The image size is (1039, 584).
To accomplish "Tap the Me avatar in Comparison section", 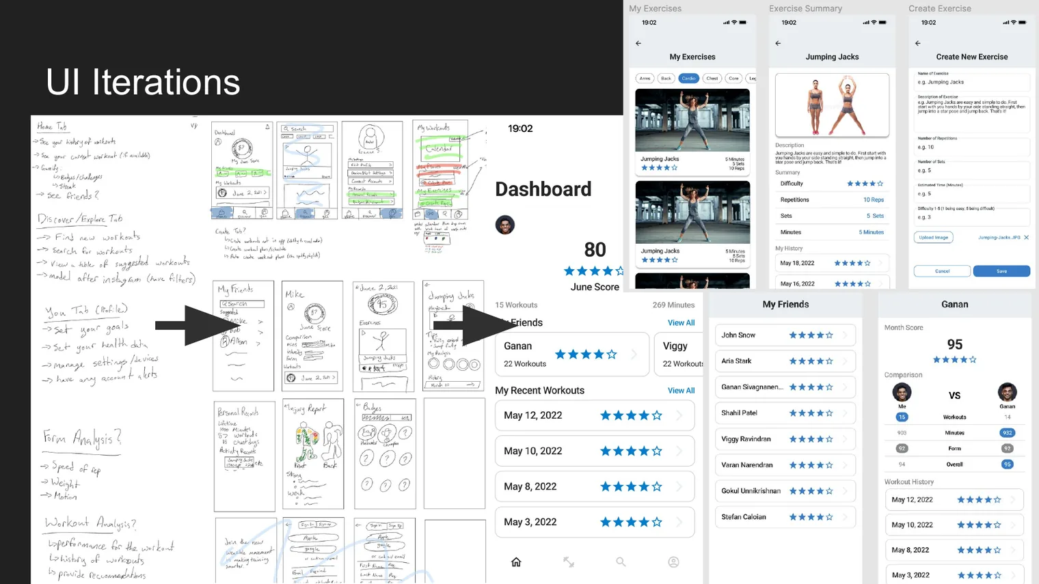I will click(x=902, y=392).
